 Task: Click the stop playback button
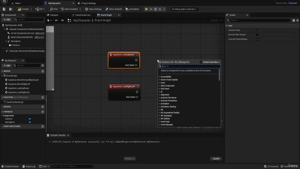(x=155, y=9)
